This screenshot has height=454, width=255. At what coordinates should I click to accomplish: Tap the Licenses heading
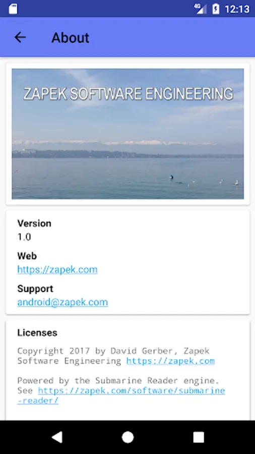coord(37,333)
